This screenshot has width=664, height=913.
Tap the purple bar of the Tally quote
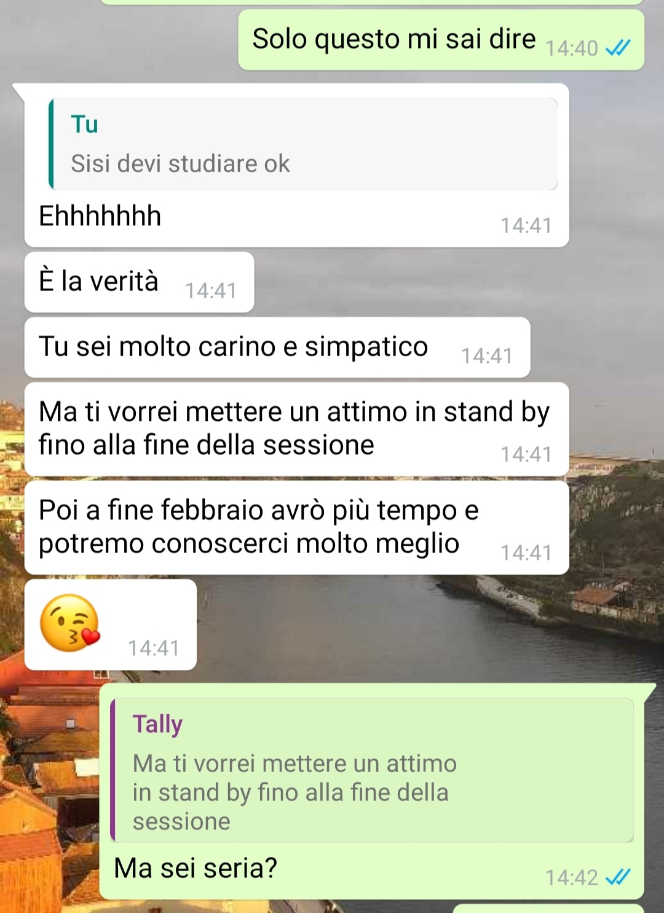tap(113, 770)
